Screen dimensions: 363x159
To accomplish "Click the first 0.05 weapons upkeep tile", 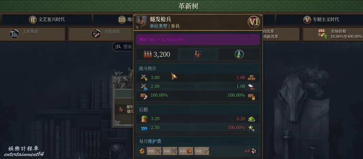I will coord(154,151).
